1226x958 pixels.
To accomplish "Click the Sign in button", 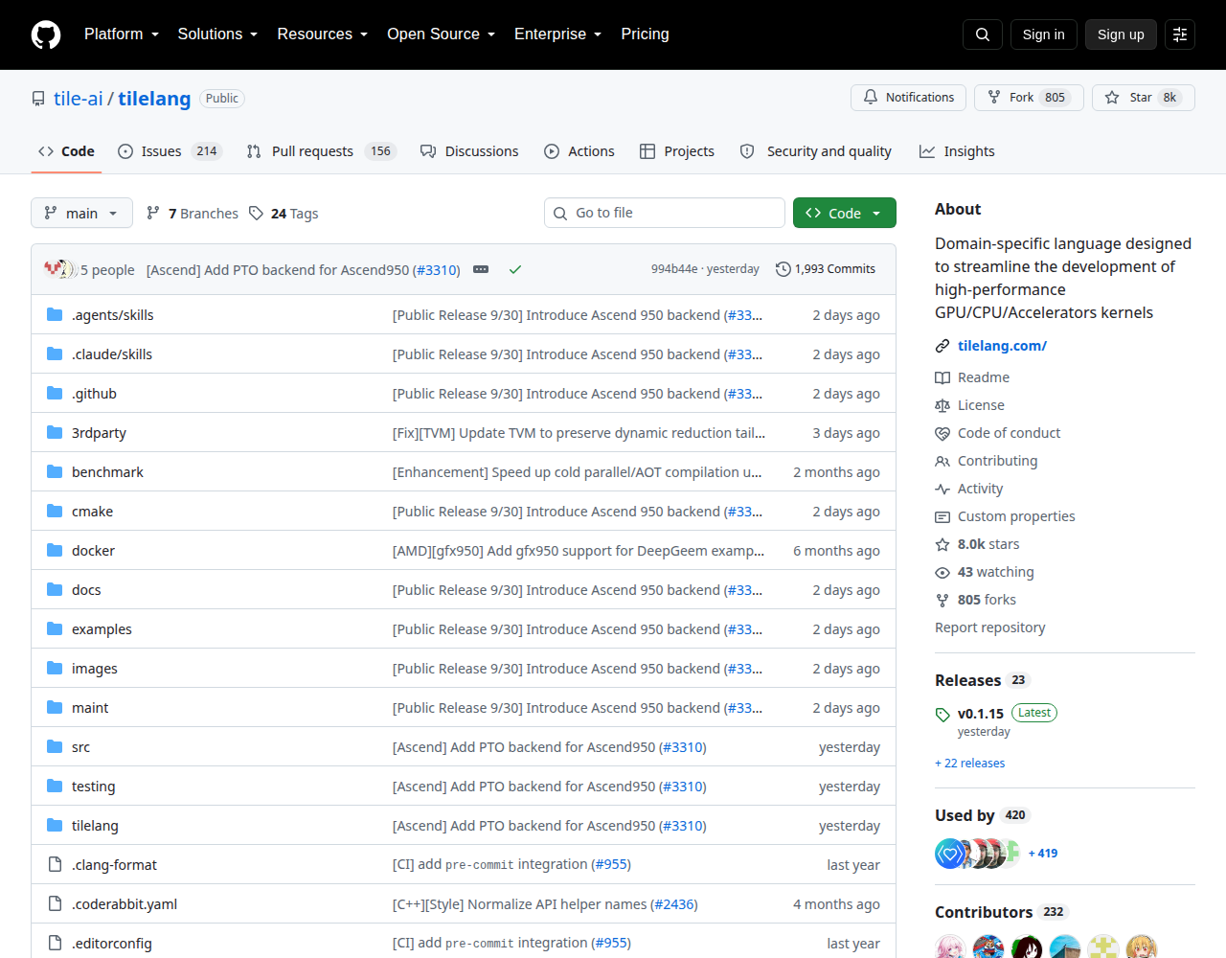I will (1043, 34).
